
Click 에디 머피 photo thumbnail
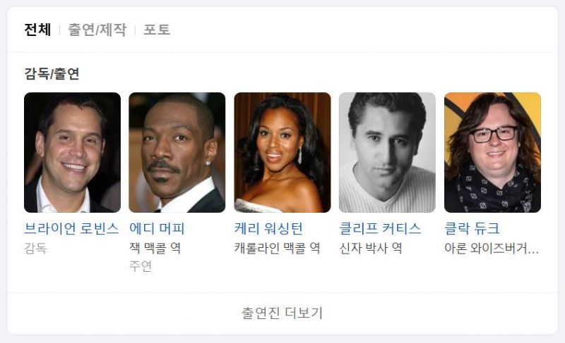point(177,152)
